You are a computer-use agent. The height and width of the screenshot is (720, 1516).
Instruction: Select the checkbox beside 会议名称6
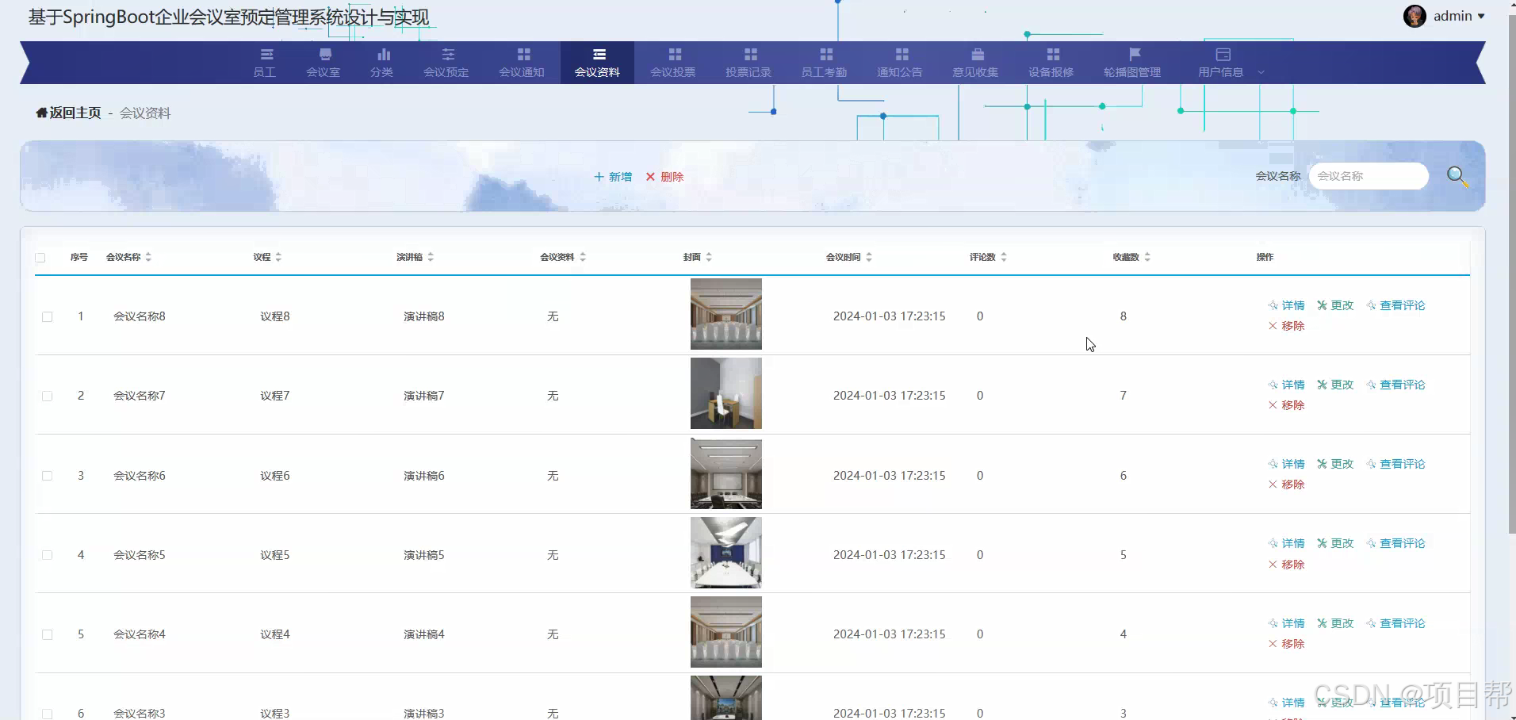48,476
